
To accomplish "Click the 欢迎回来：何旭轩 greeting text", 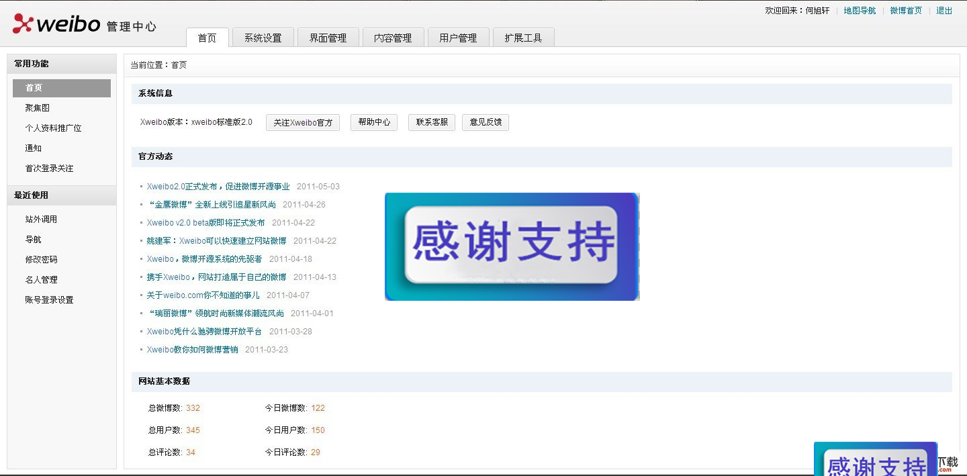I will click(797, 11).
